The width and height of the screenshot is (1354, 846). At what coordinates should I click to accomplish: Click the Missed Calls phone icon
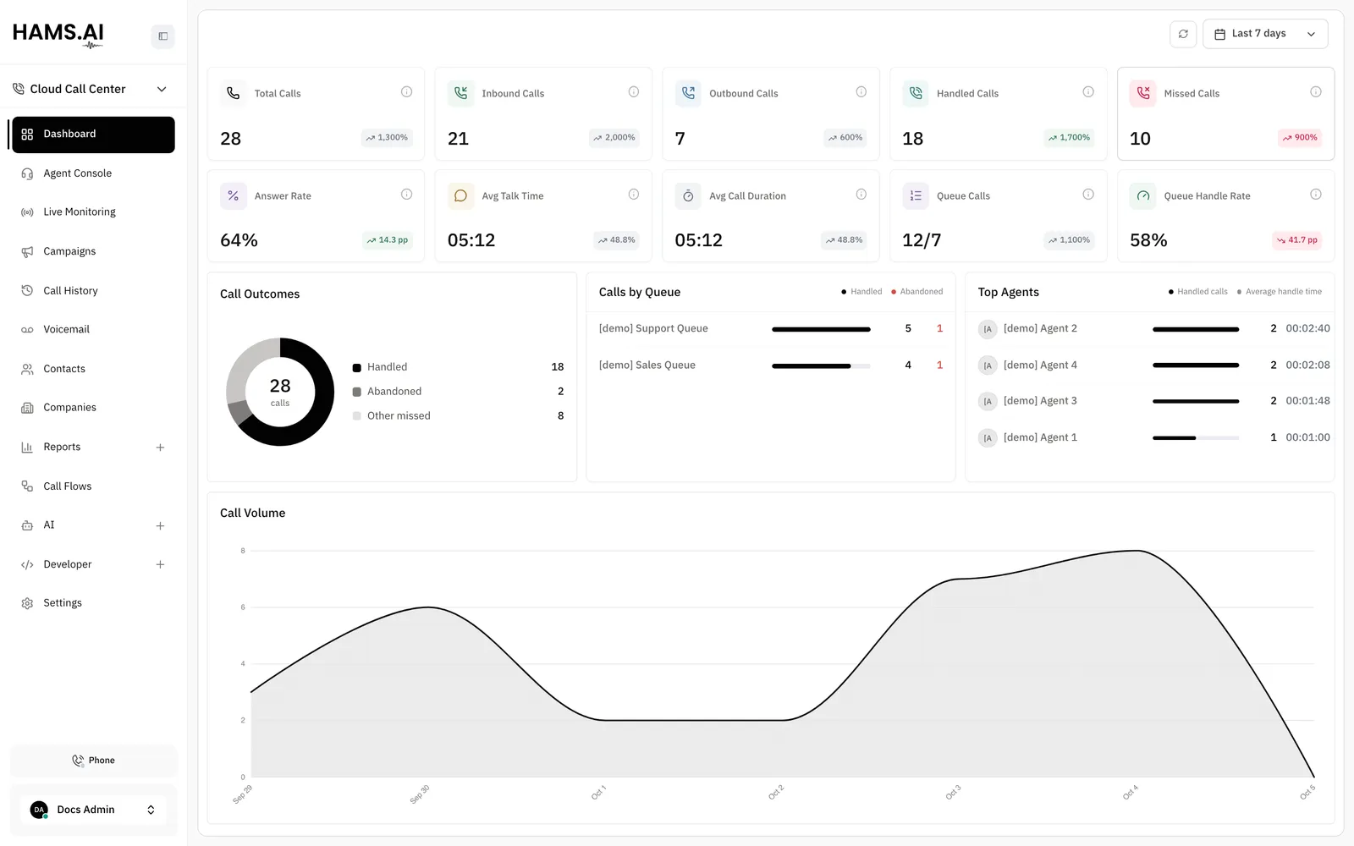click(1143, 93)
